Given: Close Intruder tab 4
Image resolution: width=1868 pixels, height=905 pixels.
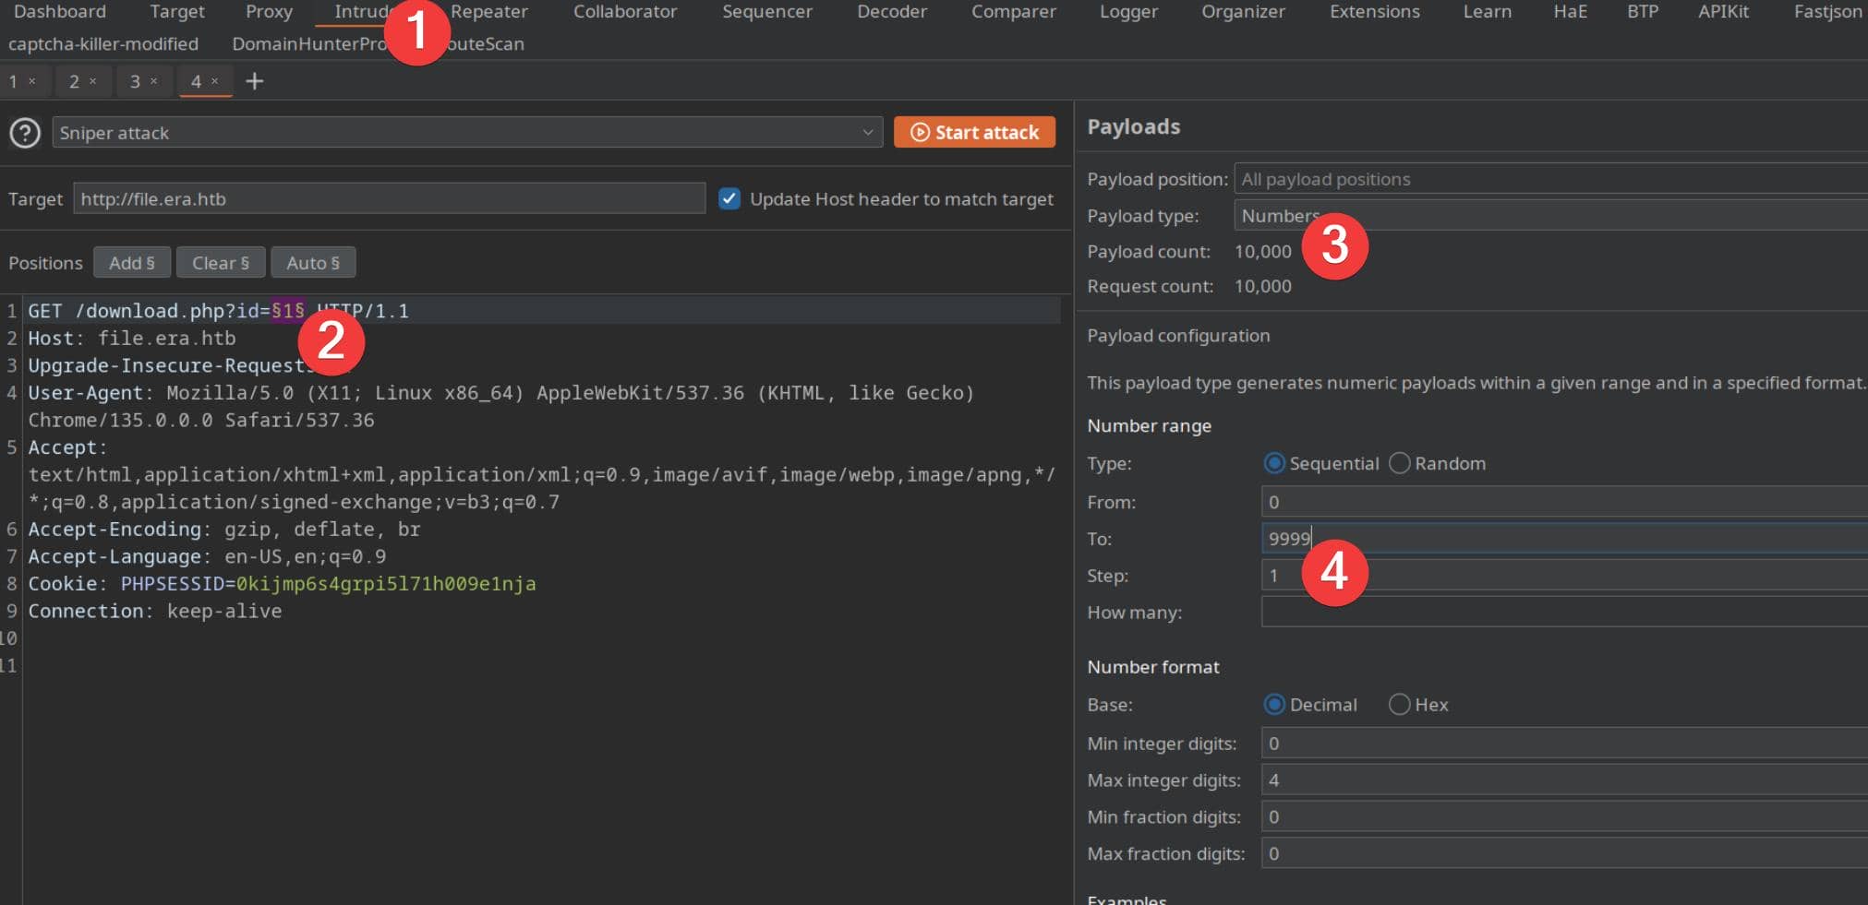Looking at the screenshot, I should pyautogui.click(x=215, y=81).
